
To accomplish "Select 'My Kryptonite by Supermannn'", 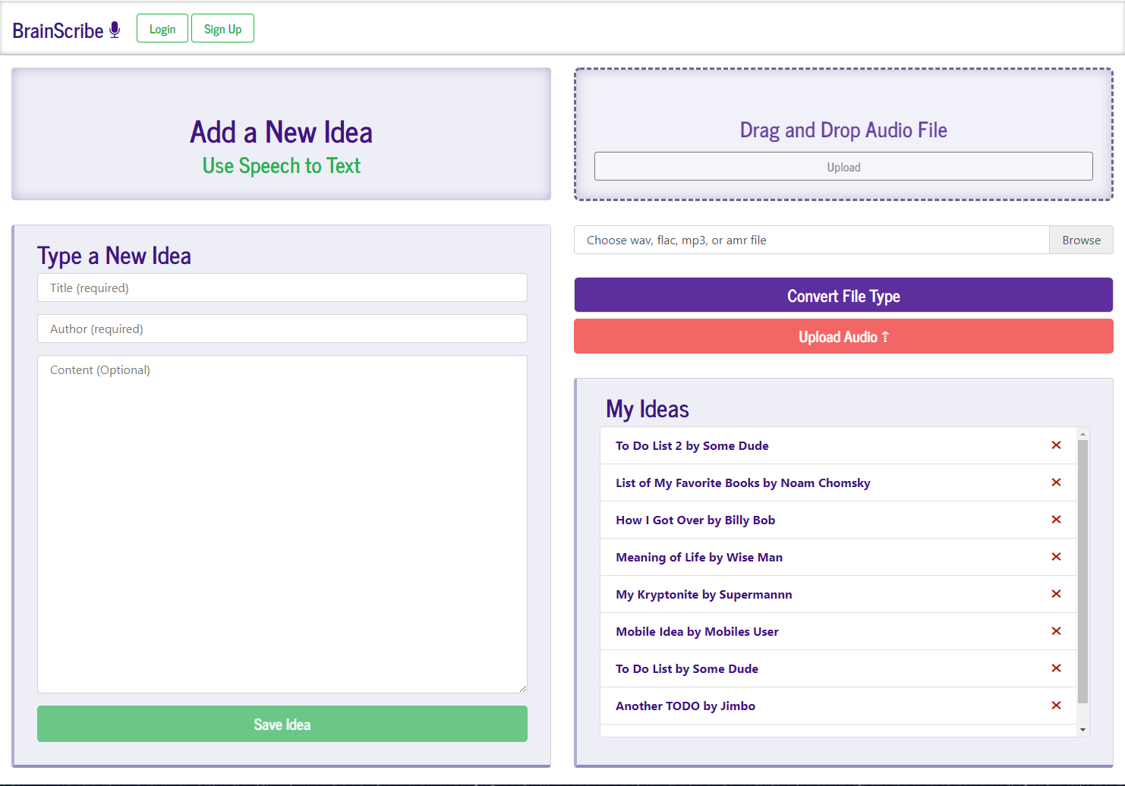I will coord(704,594).
